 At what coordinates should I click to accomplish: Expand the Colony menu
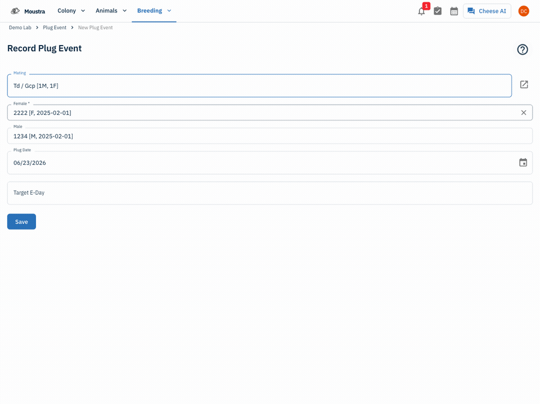(x=71, y=11)
